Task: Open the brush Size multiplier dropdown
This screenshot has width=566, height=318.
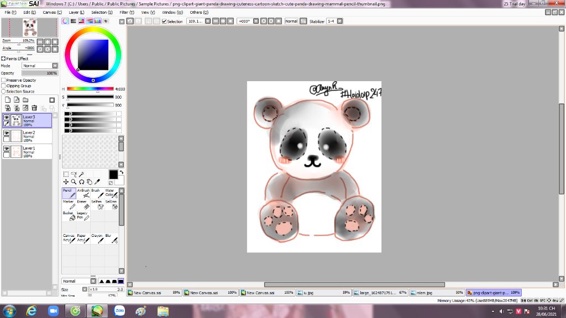Action: [85, 289]
